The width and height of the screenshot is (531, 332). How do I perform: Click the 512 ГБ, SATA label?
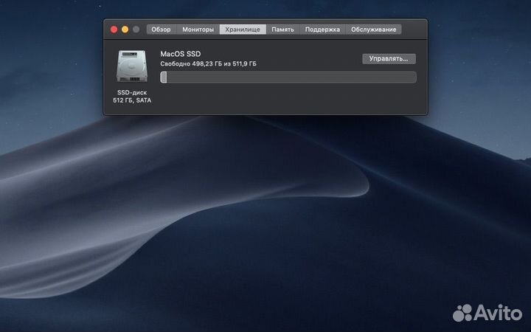pyautogui.click(x=132, y=100)
